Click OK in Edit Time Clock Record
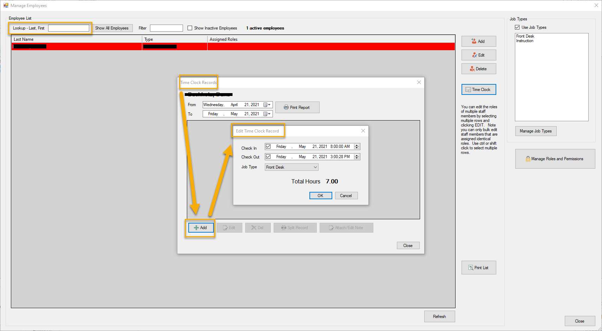The height and width of the screenshot is (331, 602). (x=321, y=196)
